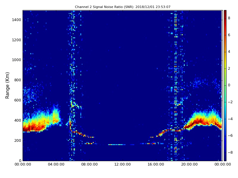238x178 pixels.
Task: Click the 800 range axis tick label
Action: (17, 80)
